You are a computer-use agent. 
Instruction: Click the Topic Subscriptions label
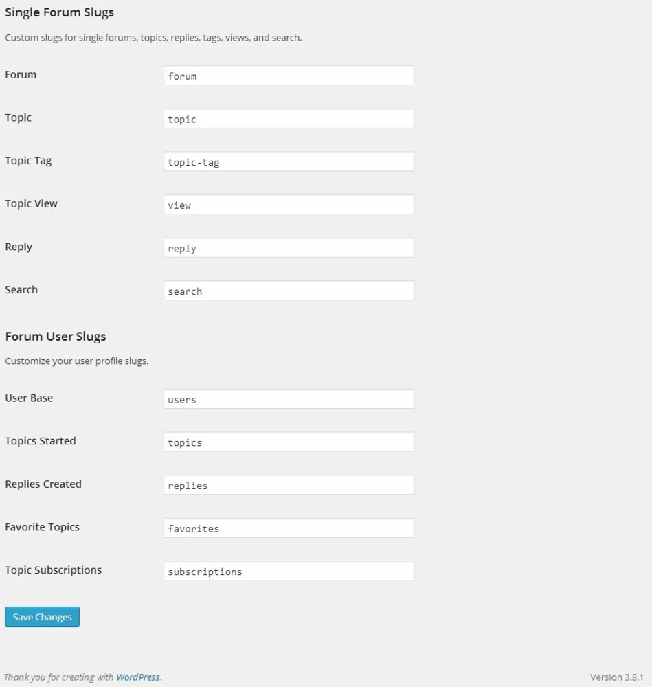pos(53,570)
